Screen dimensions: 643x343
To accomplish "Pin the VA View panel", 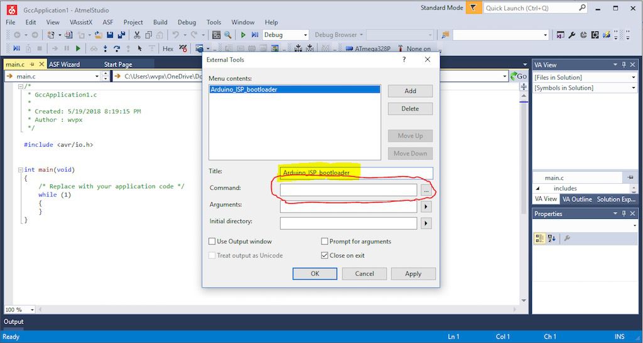I will click(624, 65).
